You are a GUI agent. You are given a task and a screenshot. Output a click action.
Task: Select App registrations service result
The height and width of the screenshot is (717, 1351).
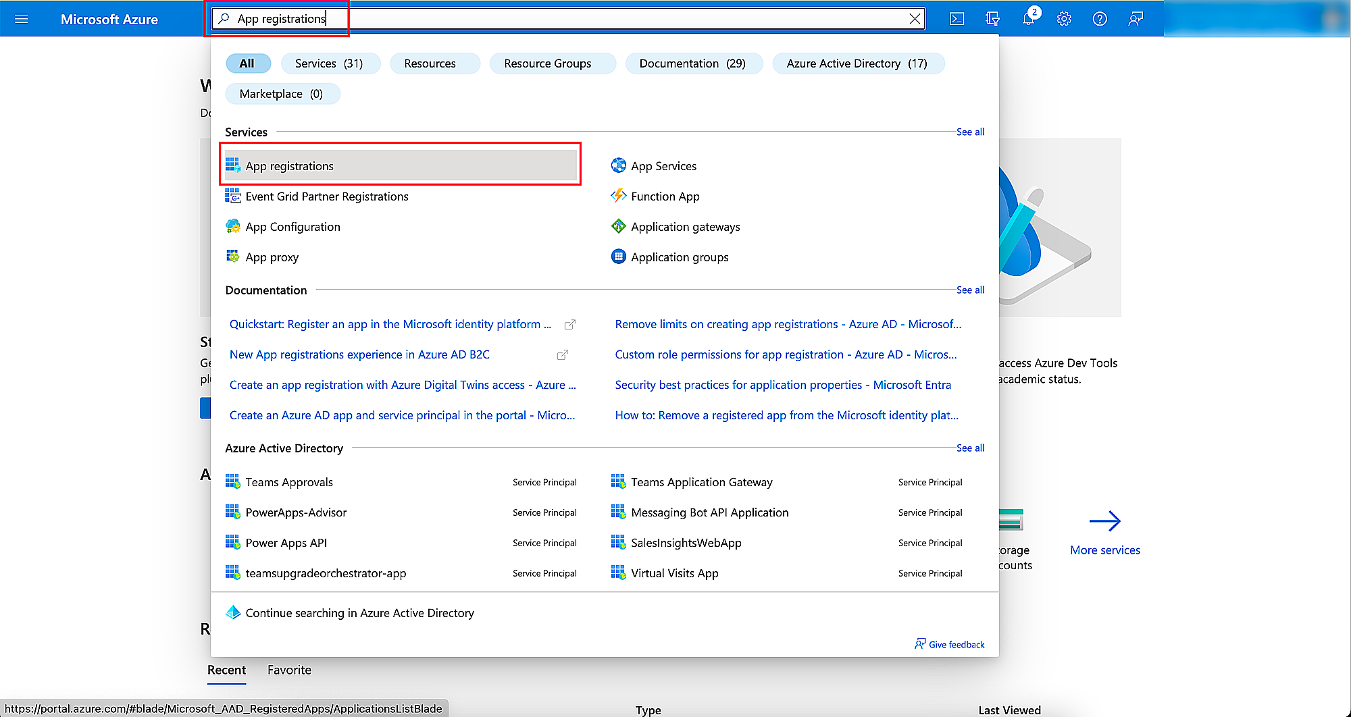coord(401,165)
